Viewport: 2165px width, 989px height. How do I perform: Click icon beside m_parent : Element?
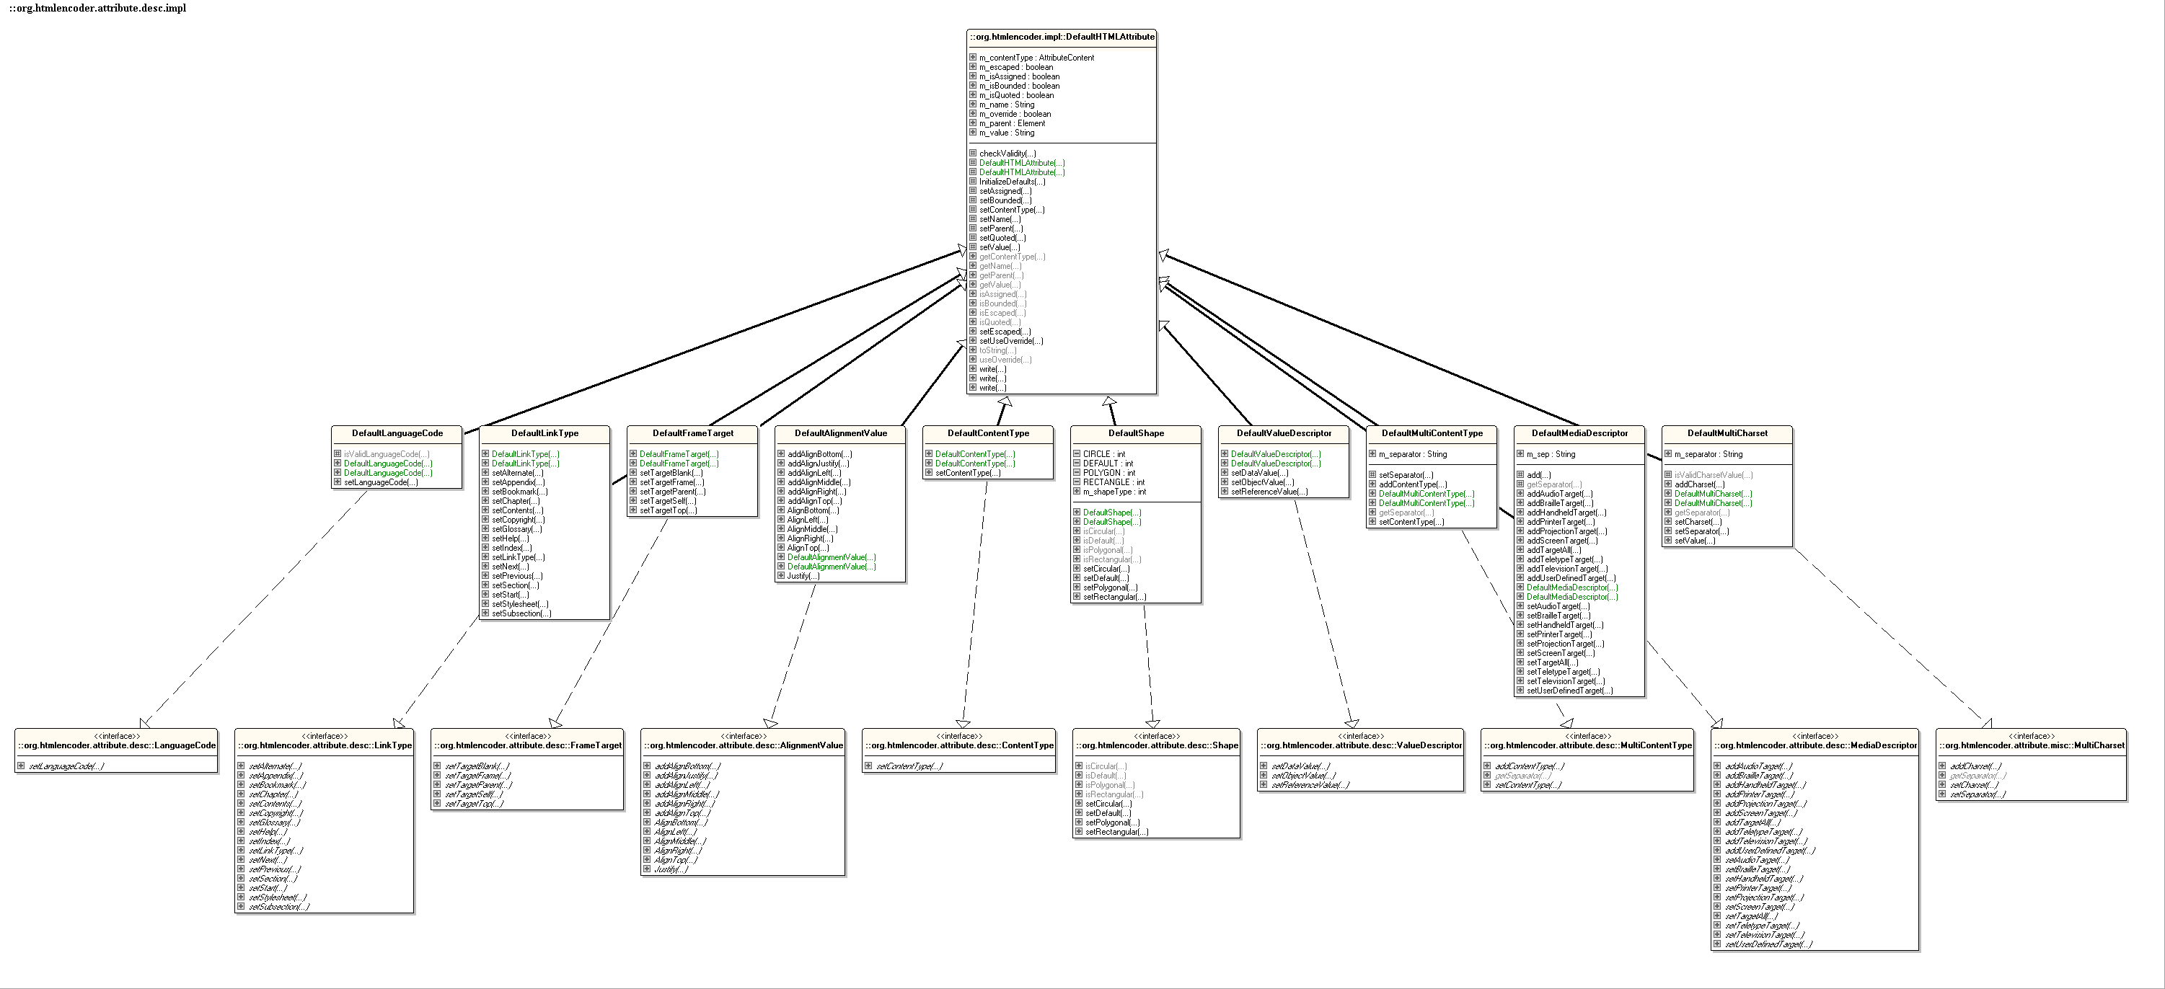click(x=972, y=123)
